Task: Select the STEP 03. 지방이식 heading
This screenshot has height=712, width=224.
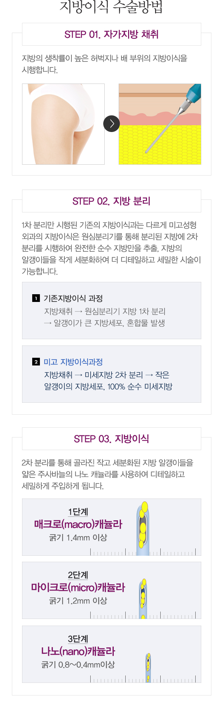Action: coord(112,439)
